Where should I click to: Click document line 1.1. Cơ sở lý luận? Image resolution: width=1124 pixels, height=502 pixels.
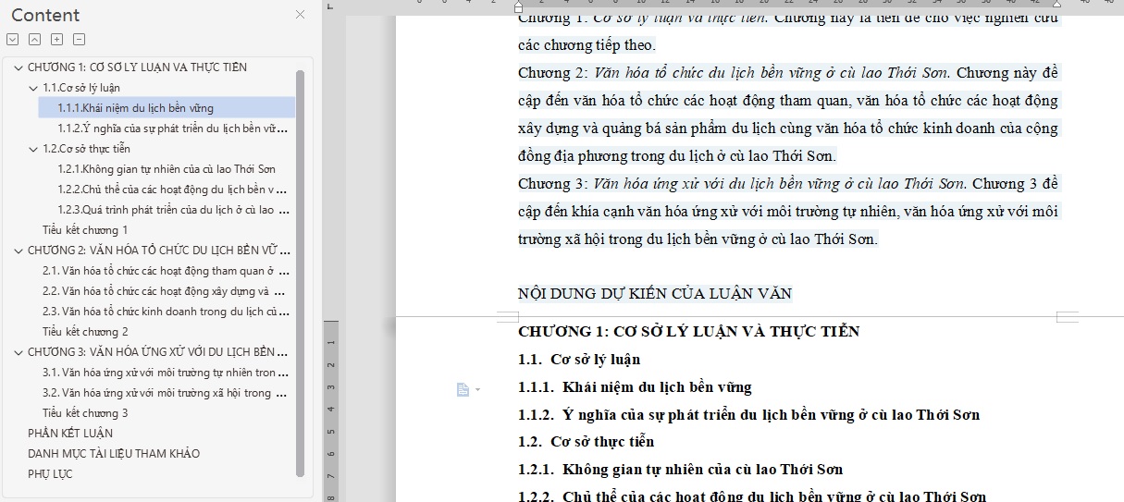(579, 359)
